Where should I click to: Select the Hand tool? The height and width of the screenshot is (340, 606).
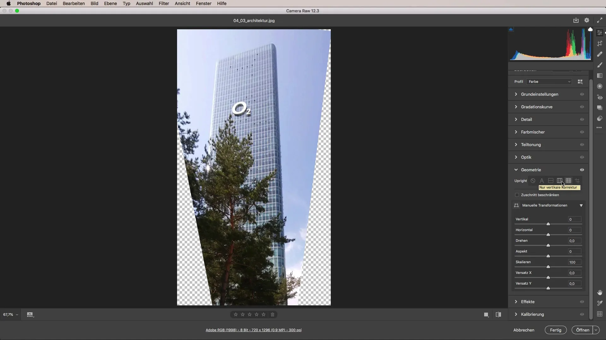coord(600,292)
